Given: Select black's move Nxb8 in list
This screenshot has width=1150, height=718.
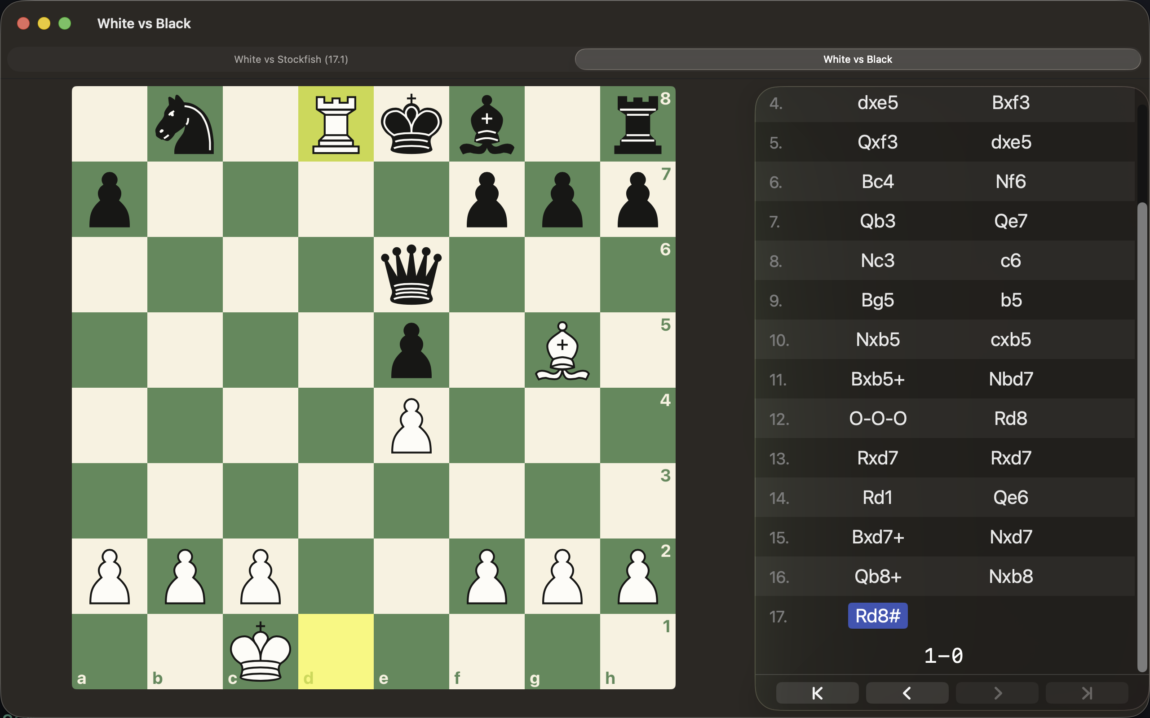Looking at the screenshot, I should pos(1010,577).
